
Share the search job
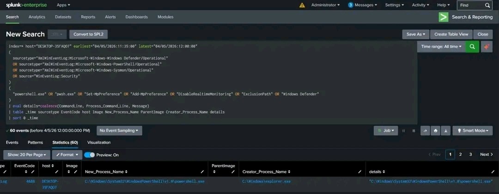425,131
